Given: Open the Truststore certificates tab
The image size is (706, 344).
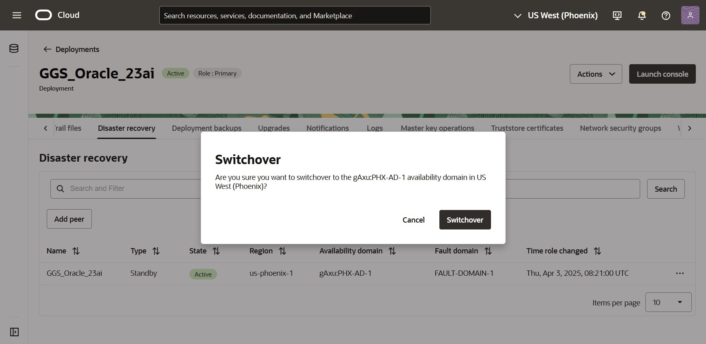Looking at the screenshot, I should tap(527, 128).
